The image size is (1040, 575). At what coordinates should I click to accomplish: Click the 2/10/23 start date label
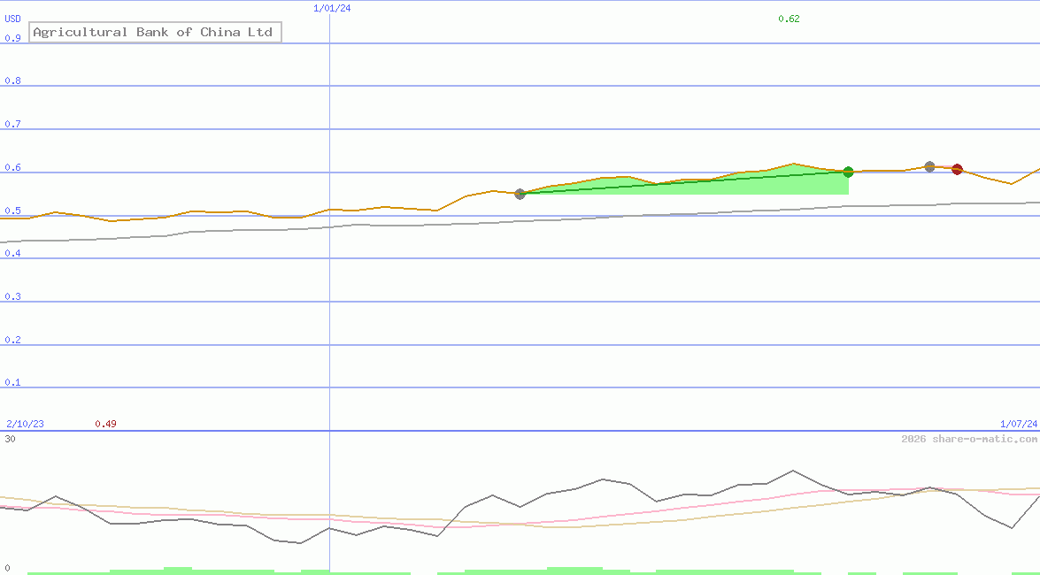coord(25,424)
